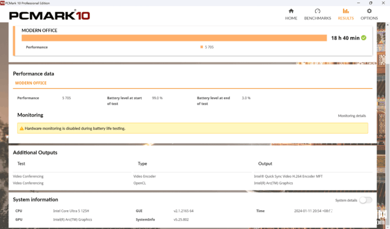Click the Video Conferencing row for OpenCL
This screenshot has height=229, width=390.
click(x=28, y=183)
